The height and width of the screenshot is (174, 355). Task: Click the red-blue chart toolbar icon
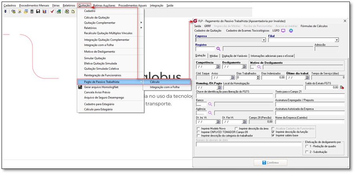pos(44,11)
